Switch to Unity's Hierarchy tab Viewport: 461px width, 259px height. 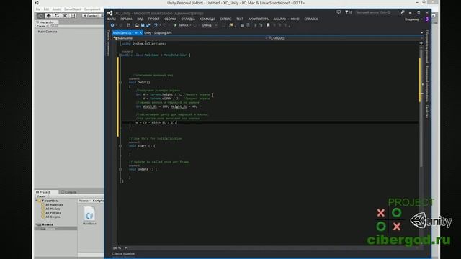tap(46, 22)
